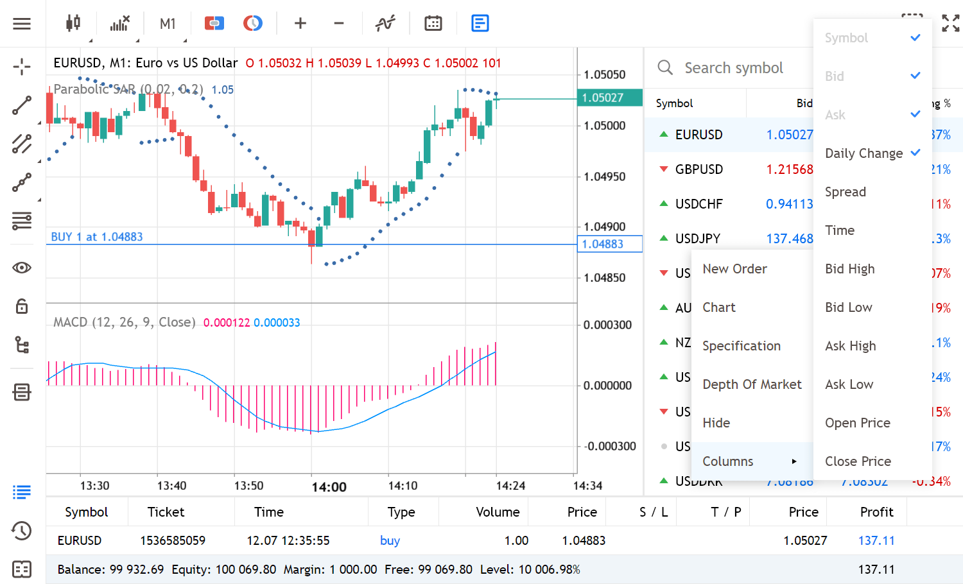Image resolution: width=963 pixels, height=584 pixels.
Task: Expand the Columns submenu
Action: (x=727, y=461)
